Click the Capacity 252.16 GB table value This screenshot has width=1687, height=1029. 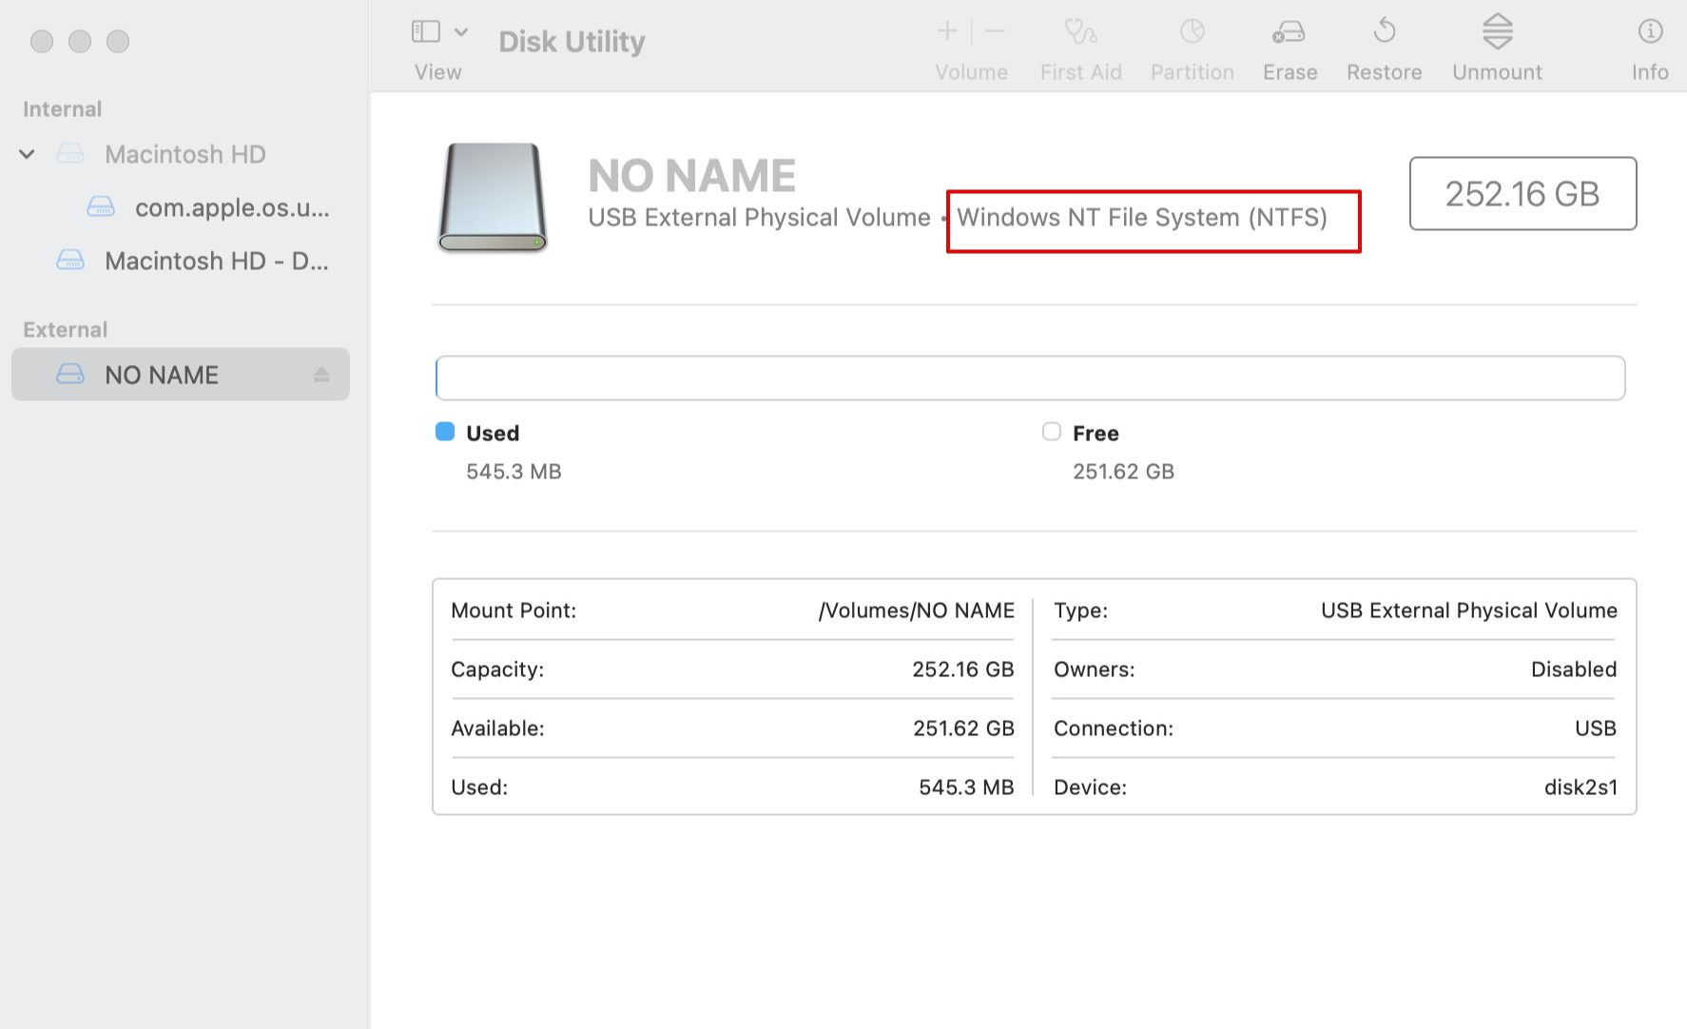[963, 670]
